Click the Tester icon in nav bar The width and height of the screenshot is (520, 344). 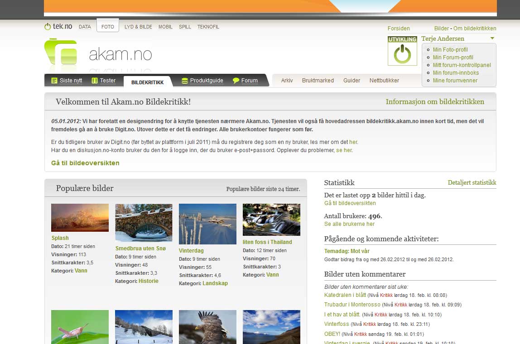pos(95,81)
